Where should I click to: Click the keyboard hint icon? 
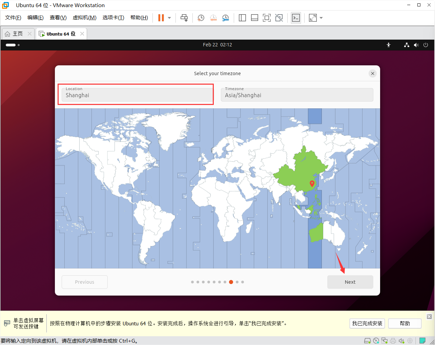tap(7, 323)
